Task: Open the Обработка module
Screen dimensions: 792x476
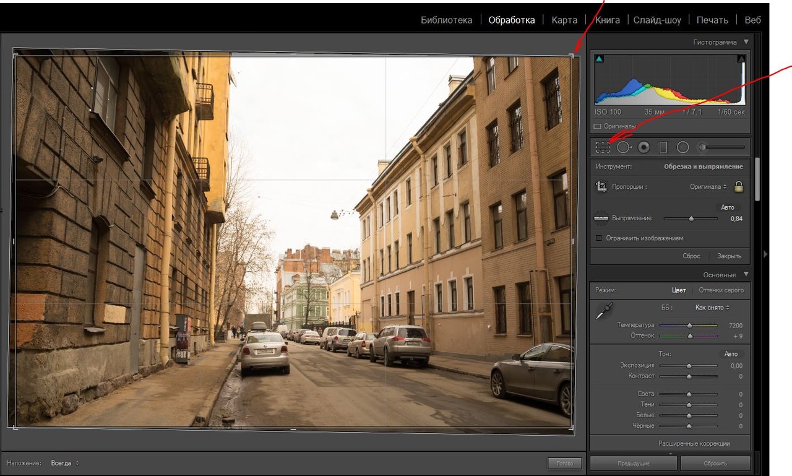Action: 511,20
